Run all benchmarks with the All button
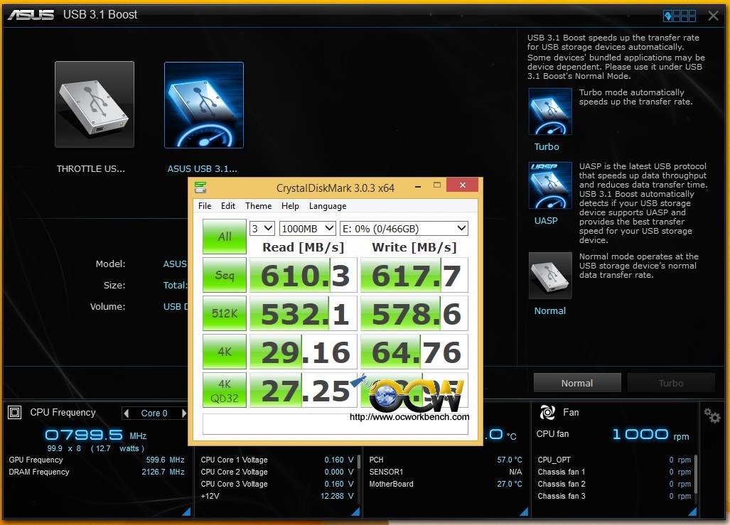 (x=225, y=237)
